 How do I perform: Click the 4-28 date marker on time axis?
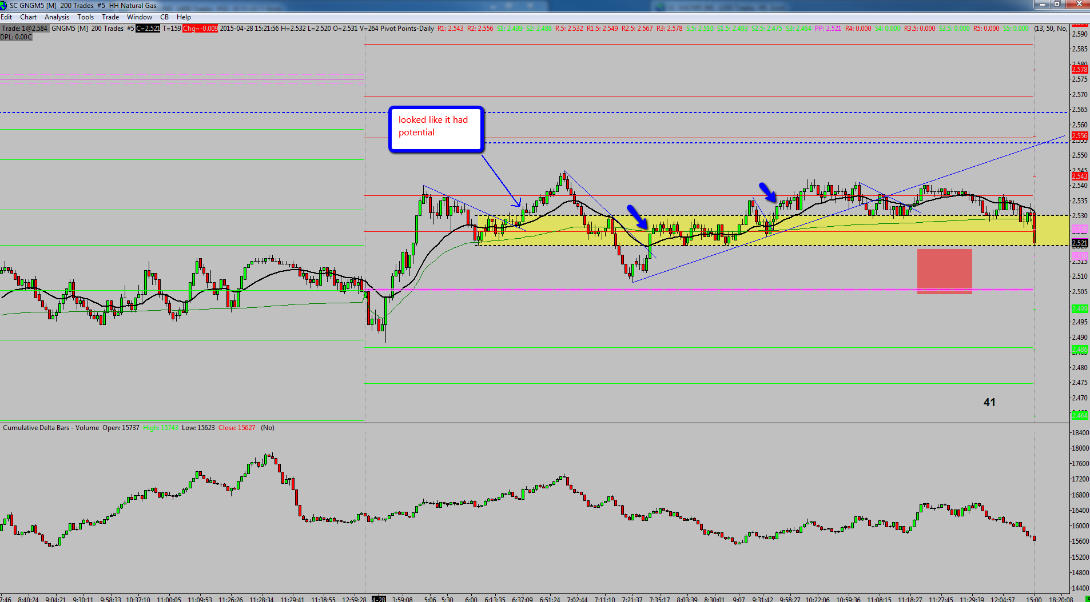[379, 599]
